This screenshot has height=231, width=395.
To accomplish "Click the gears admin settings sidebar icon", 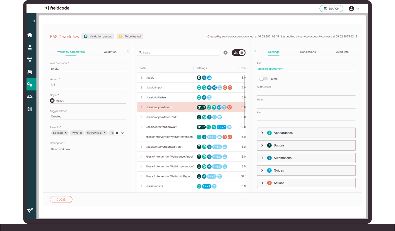I will (30, 84).
